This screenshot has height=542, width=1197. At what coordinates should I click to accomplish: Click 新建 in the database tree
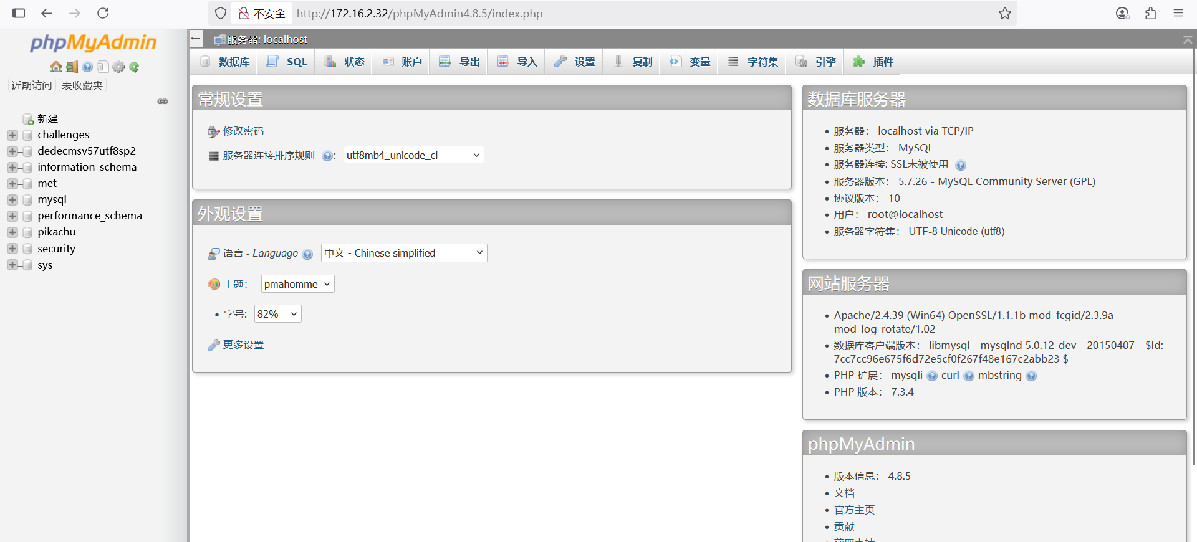[x=47, y=119]
